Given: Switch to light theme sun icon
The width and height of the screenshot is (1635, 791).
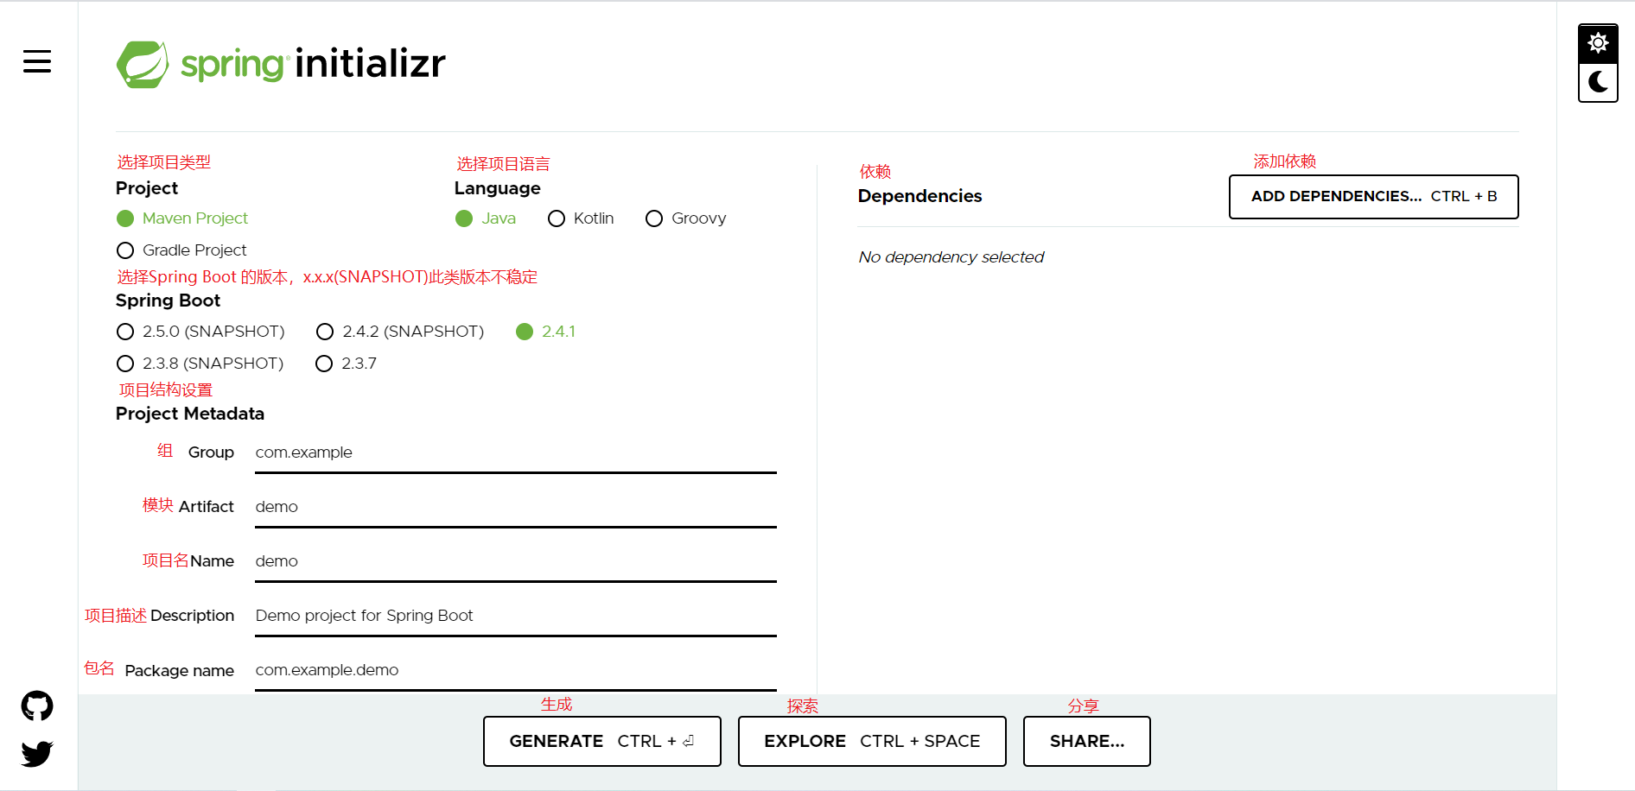Looking at the screenshot, I should [1598, 43].
